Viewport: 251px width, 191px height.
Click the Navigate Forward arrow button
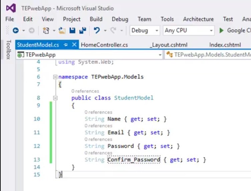pyautogui.click(x=31, y=30)
